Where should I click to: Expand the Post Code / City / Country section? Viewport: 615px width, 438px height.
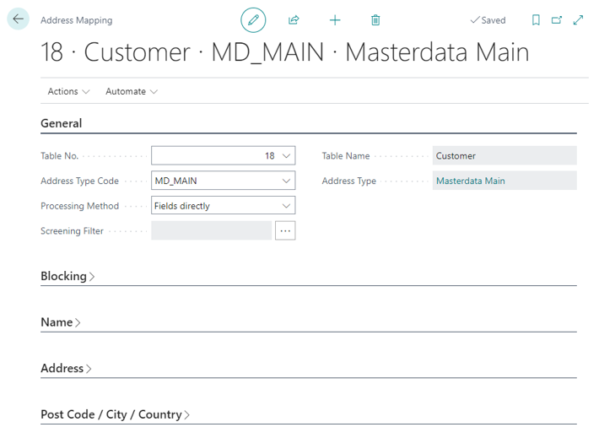point(115,414)
